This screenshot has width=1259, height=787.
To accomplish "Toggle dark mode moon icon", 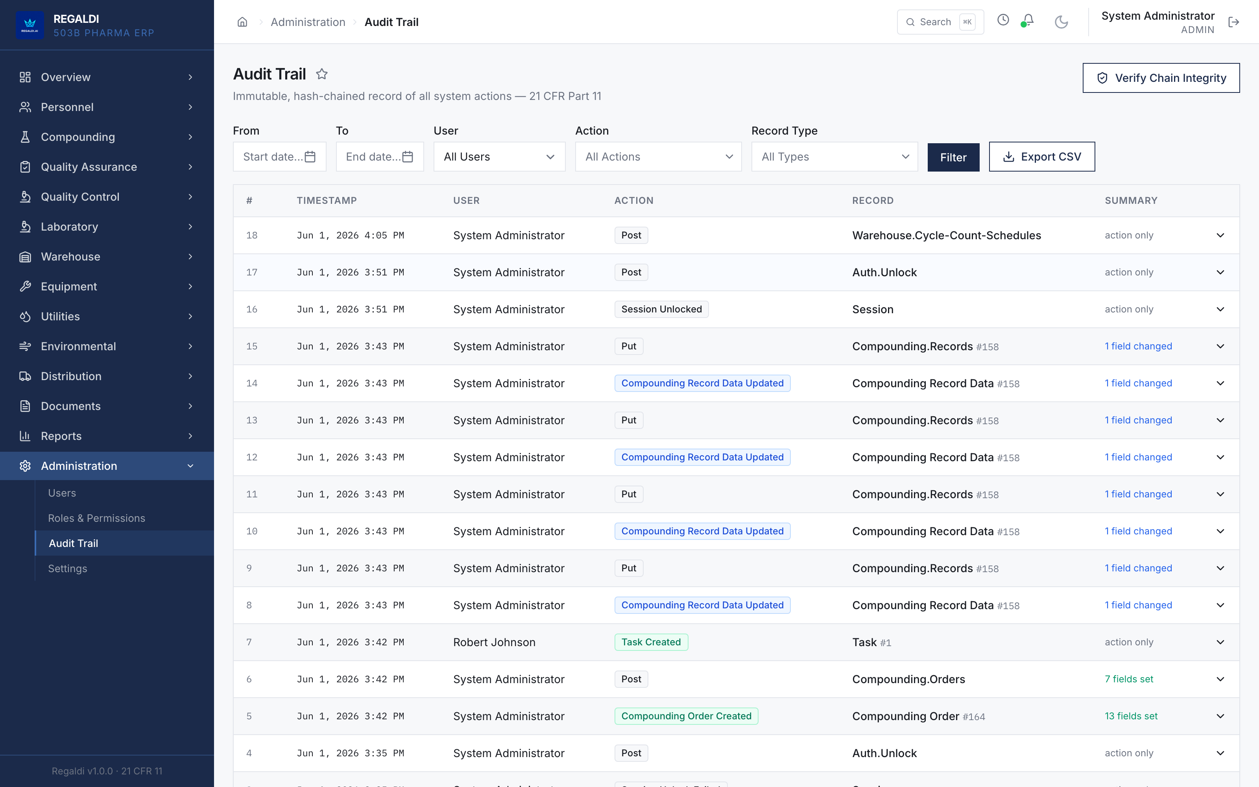I will pos(1061,22).
